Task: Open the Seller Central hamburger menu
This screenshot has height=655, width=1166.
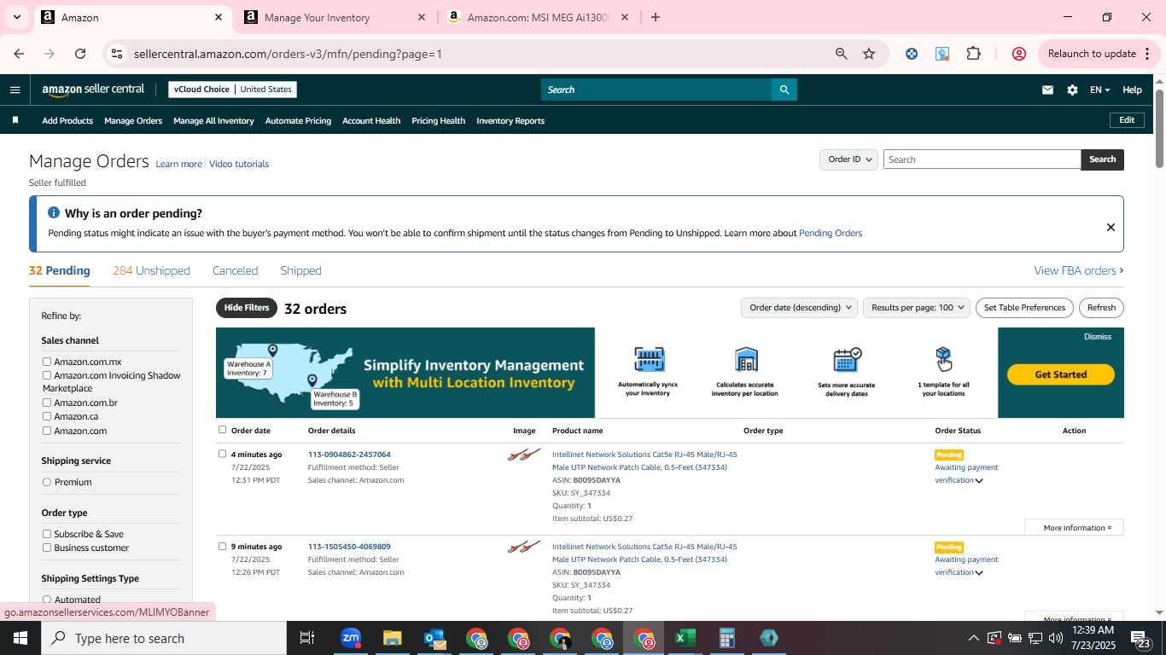Action: (x=15, y=90)
